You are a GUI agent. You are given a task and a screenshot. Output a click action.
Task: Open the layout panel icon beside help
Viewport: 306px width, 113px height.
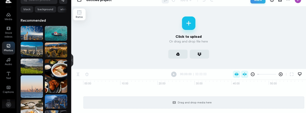280,1
